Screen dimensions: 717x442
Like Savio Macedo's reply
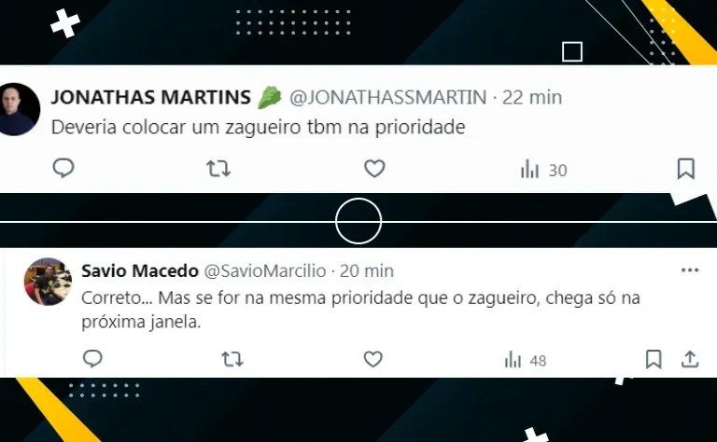click(373, 359)
